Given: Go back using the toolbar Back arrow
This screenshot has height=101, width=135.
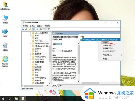Looking at the screenshot, I should pyautogui.click(x=23, y=29).
